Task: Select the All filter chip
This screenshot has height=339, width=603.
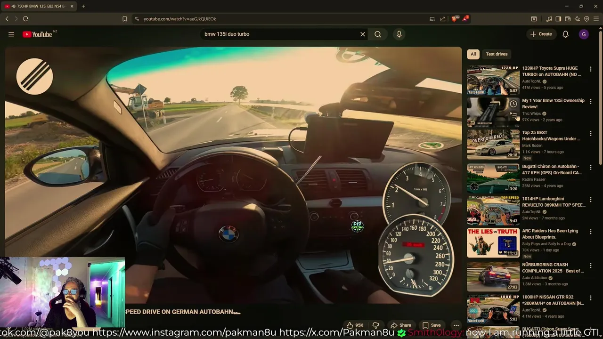Action: coord(473,54)
